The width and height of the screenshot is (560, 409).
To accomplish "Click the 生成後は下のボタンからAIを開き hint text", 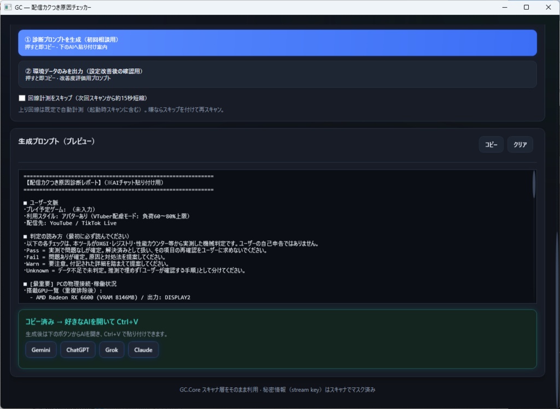I will [96, 334].
